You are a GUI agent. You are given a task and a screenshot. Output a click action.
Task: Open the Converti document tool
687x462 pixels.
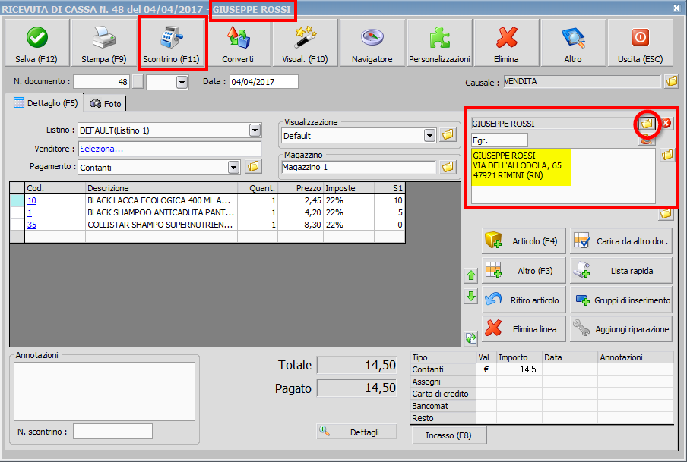point(238,43)
